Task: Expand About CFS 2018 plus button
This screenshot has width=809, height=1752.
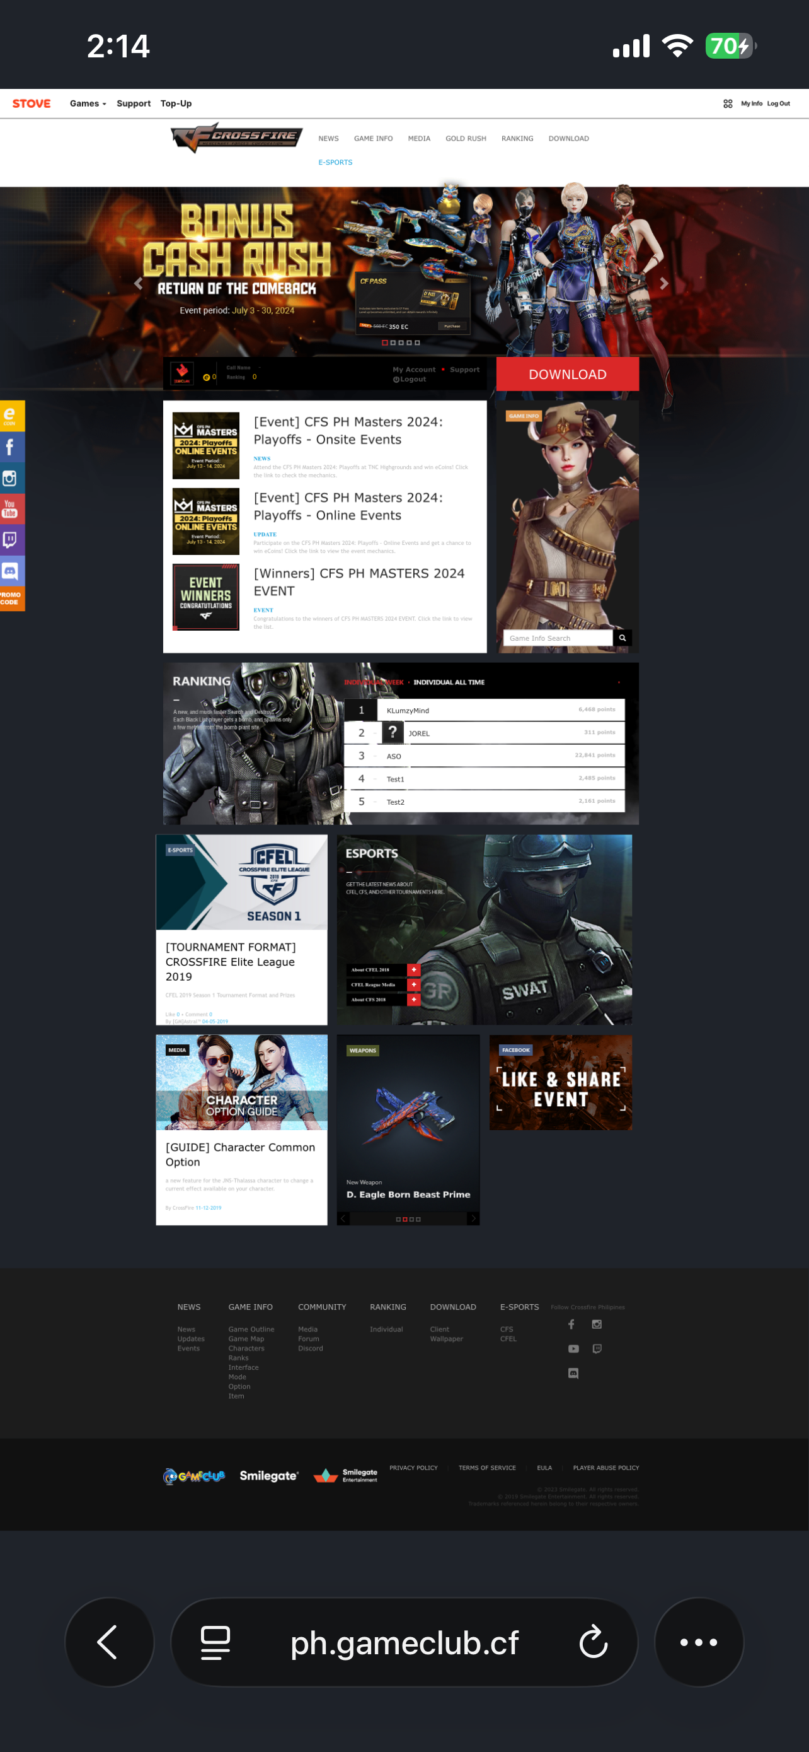Action: click(413, 999)
